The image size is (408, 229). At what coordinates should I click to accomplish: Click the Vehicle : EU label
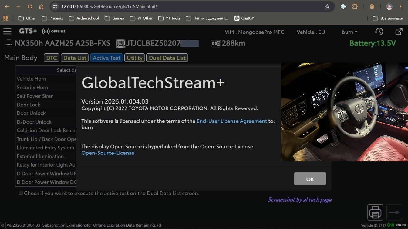[x=311, y=32]
